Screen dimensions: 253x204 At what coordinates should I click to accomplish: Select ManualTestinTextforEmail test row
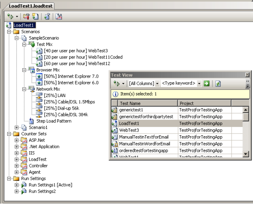point(177,137)
